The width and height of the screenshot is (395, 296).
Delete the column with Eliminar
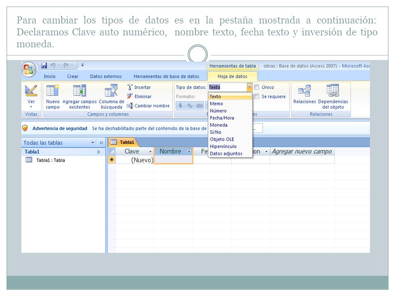(x=139, y=96)
